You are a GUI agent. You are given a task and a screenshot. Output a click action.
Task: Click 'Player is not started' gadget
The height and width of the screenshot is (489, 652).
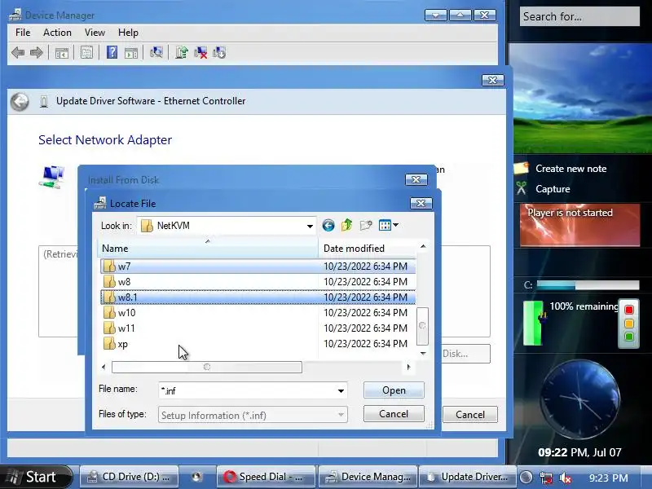[579, 225]
